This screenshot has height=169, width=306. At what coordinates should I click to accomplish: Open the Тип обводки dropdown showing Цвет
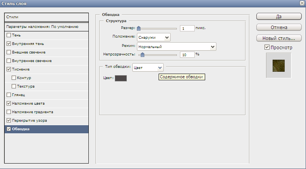tap(148, 68)
